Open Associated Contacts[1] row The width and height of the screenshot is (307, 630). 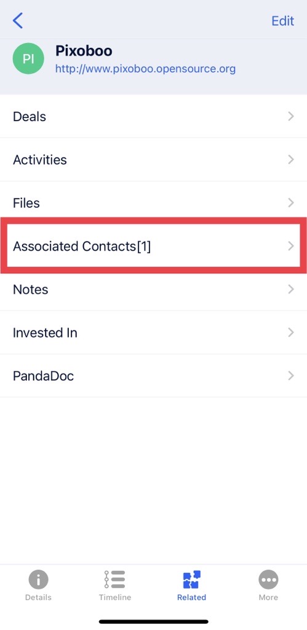pos(154,246)
